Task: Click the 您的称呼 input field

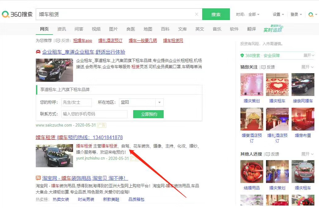Action: [x=76, y=102]
